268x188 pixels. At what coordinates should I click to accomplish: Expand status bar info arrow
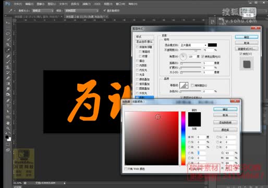[65, 183]
